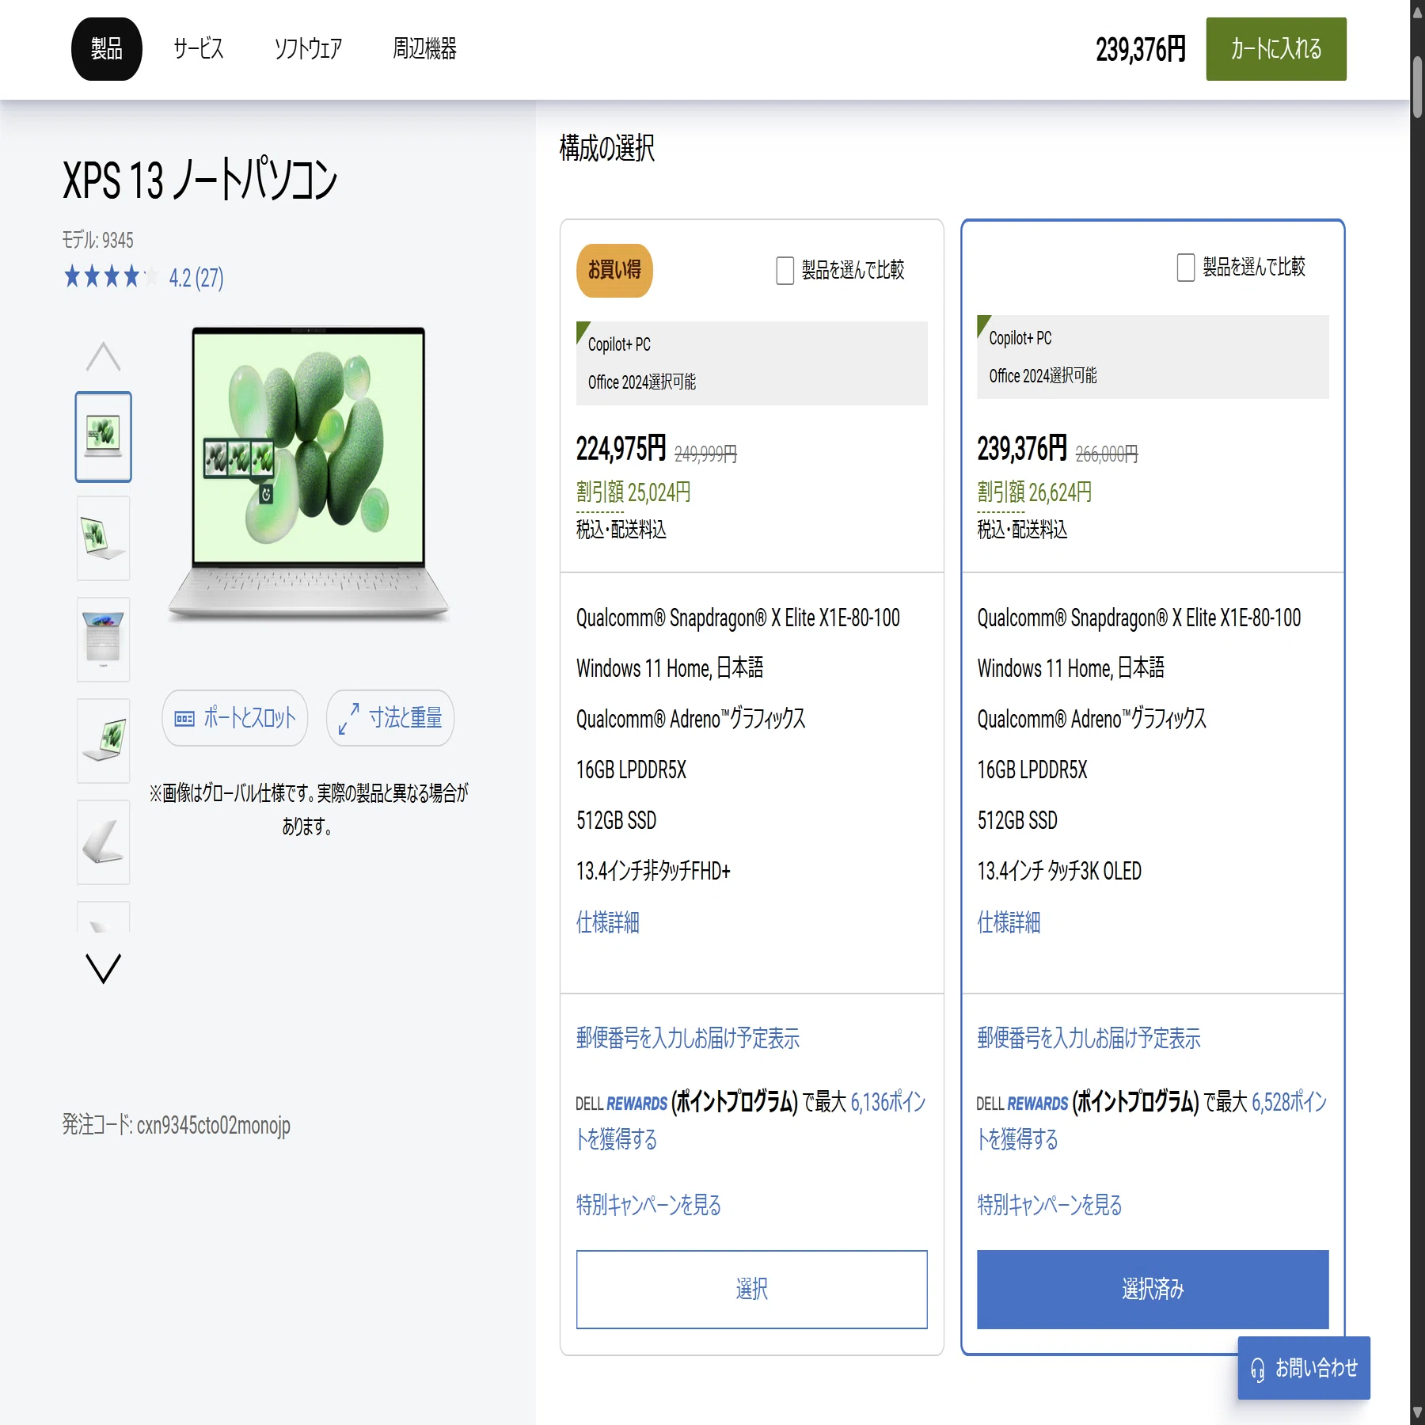Open 仕様詳細 for the 3K OLED model

coord(1009,922)
